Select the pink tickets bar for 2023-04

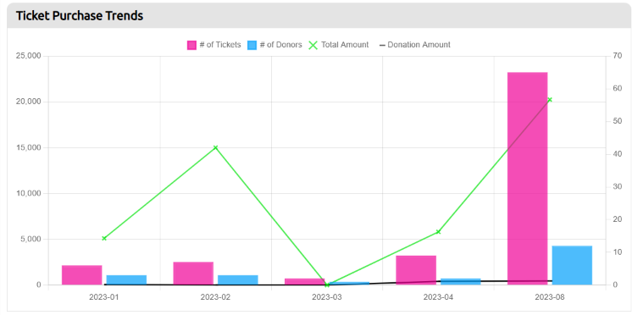click(416, 270)
